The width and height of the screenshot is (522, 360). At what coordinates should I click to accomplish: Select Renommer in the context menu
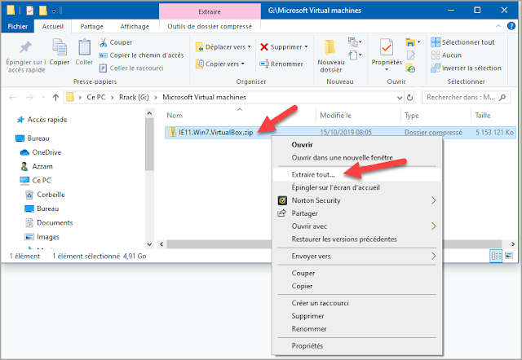[357, 329]
